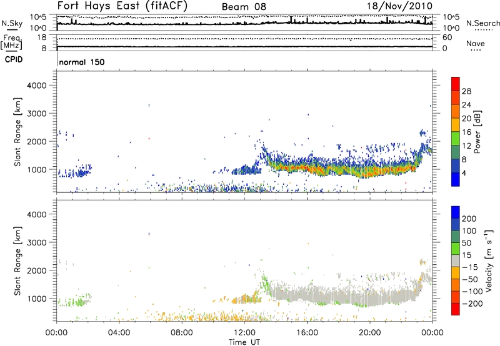Click the '16:00' time axis label
Viewport: 500px width, 346px height.
[307, 333]
